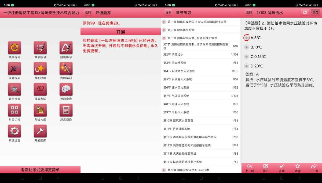Tap 考霸让考试变得更简单 banner
This screenshot has width=322, height=183.
tap(40, 170)
